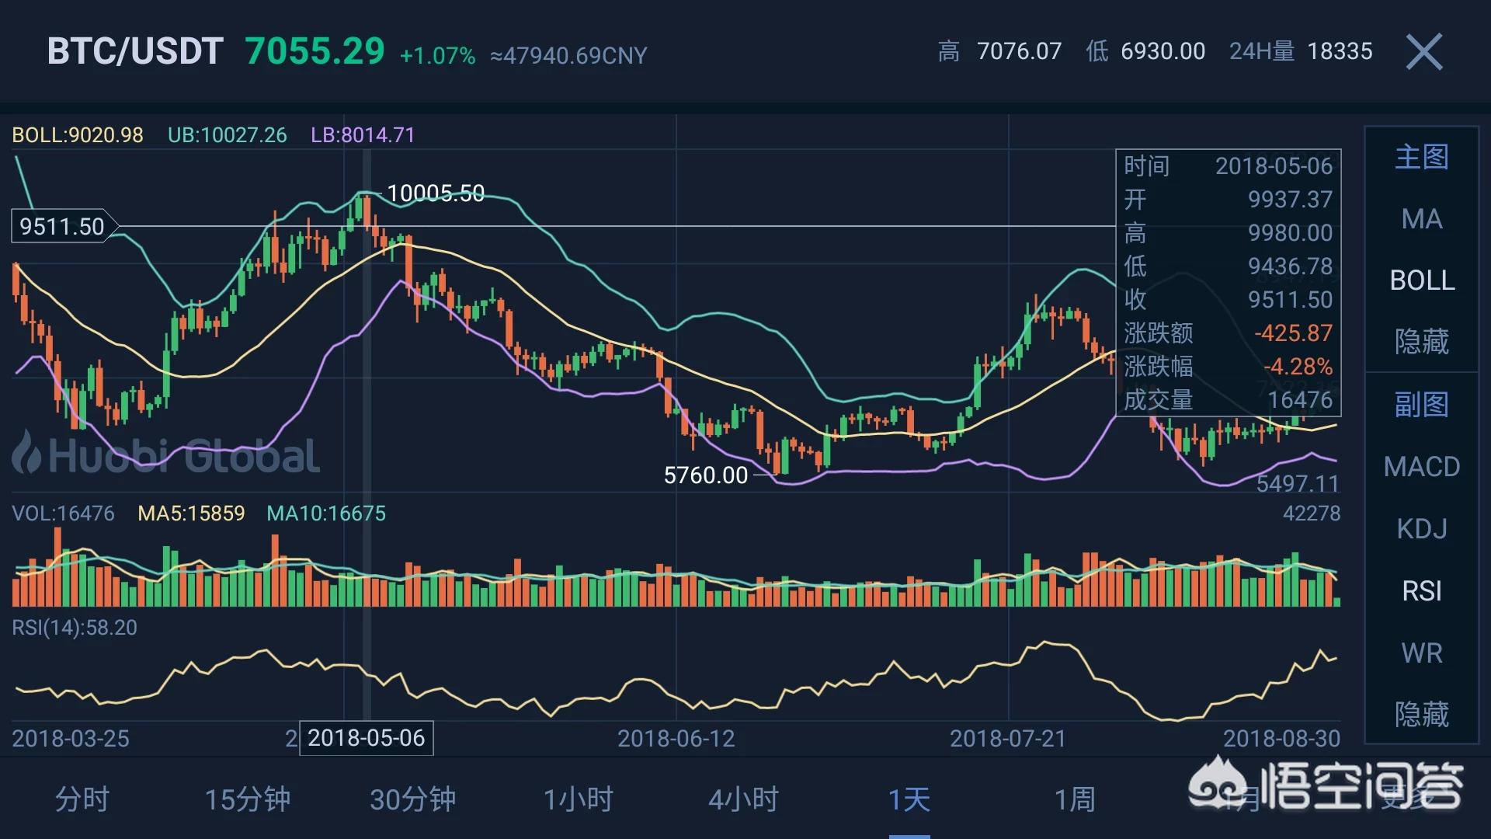
Task: Close the chart with the X icon
Action: pyautogui.click(x=1424, y=52)
